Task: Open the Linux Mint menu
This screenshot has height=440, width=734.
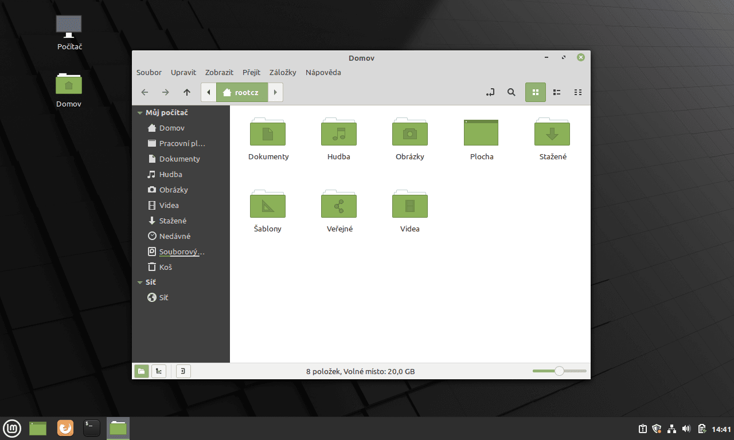Action: (x=12, y=428)
